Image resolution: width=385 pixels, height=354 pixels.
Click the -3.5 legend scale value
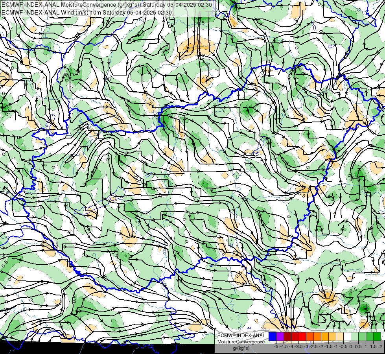point(298,347)
